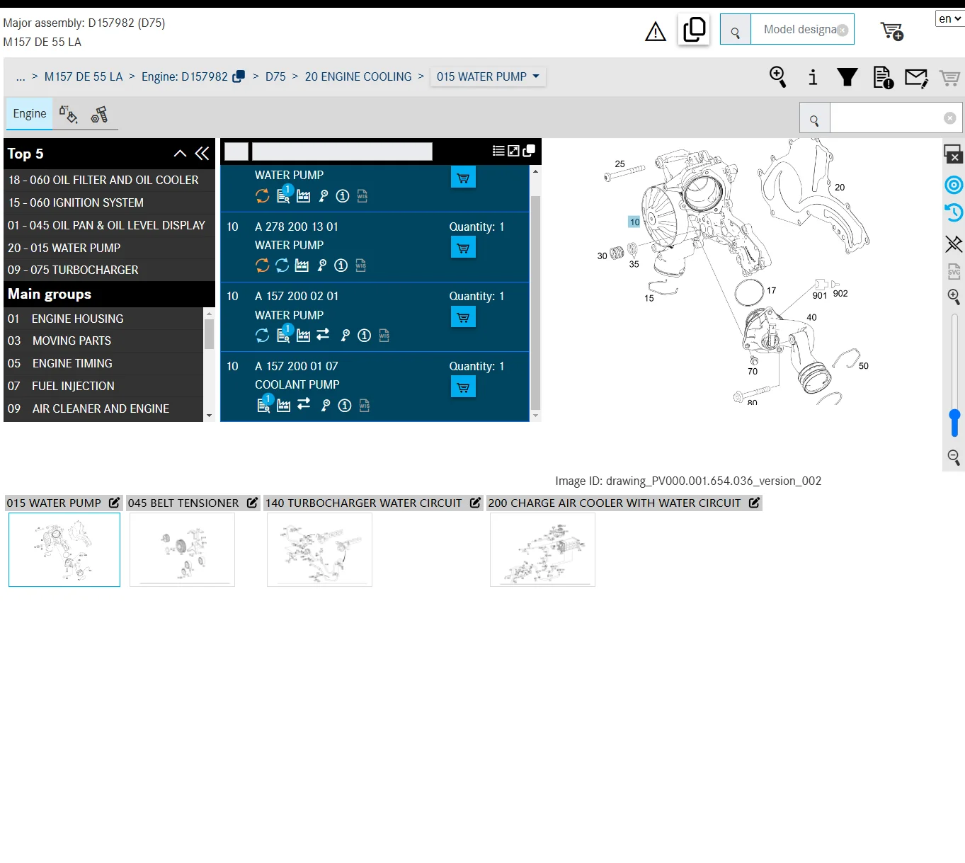Select main group 05 ENGINE TIMING

tap(103, 363)
